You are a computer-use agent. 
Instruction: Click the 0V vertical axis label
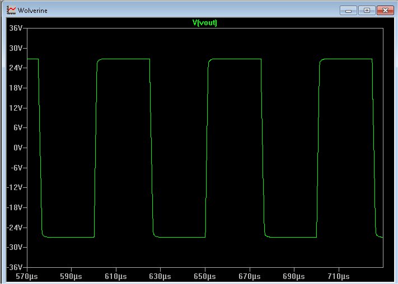tap(18, 148)
